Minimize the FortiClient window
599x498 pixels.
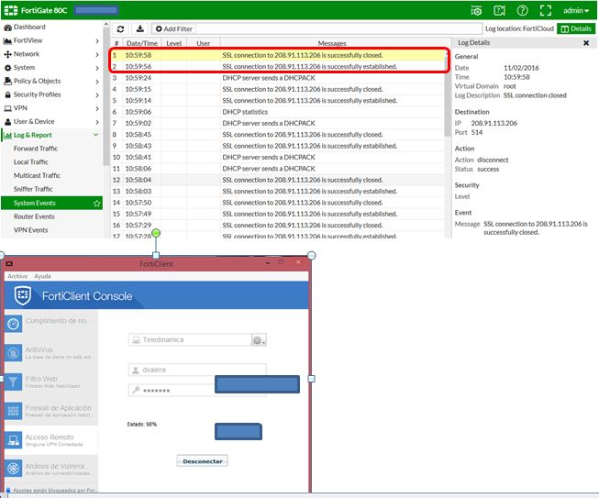pos(268,263)
